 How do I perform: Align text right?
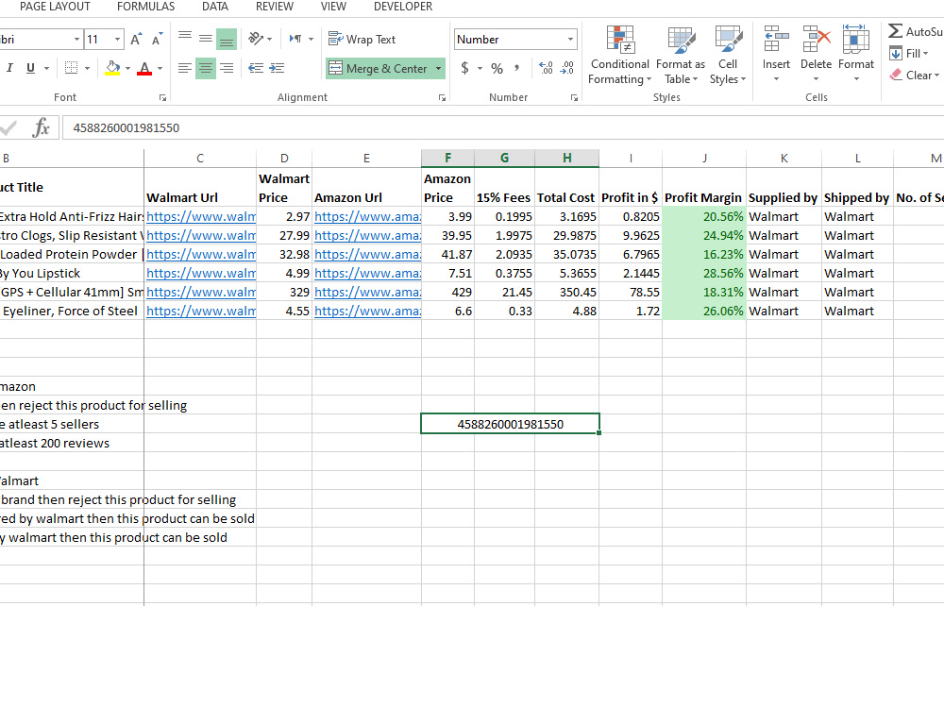[x=227, y=68]
